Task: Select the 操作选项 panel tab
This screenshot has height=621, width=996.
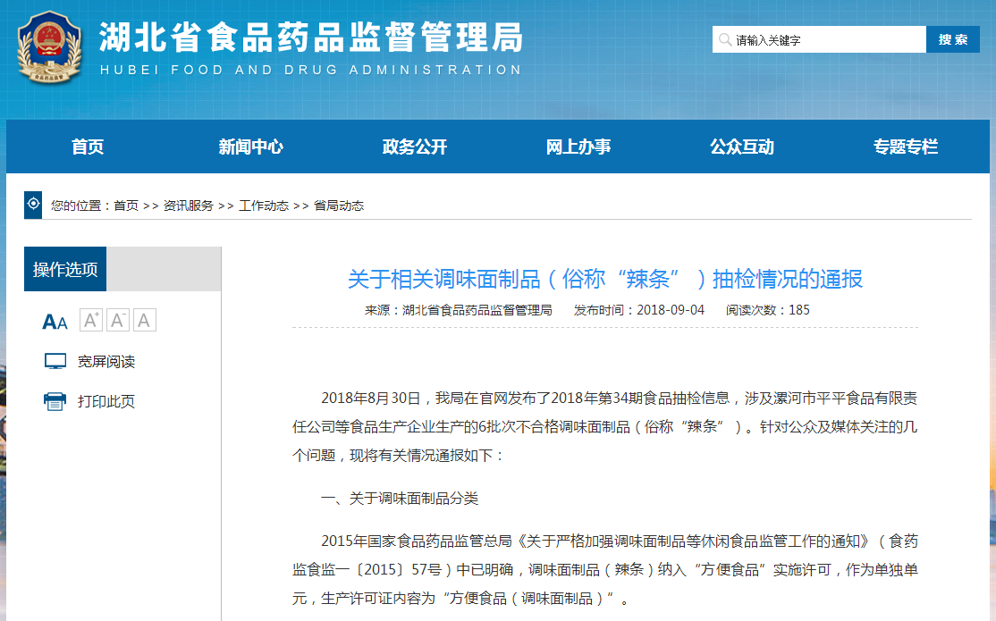Action: tap(65, 269)
